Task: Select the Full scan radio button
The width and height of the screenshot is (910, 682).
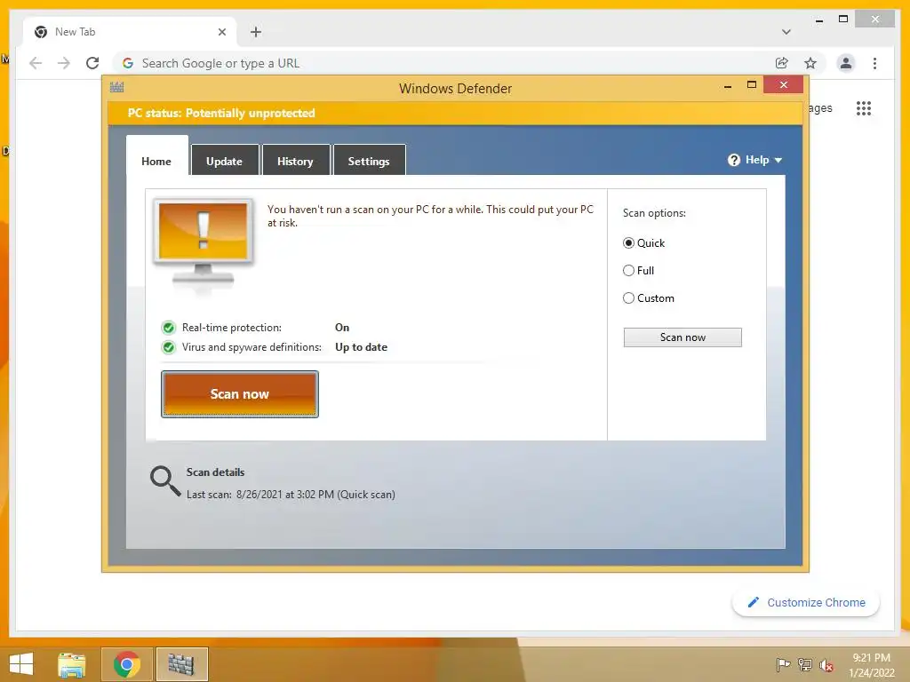Action: point(628,270)
